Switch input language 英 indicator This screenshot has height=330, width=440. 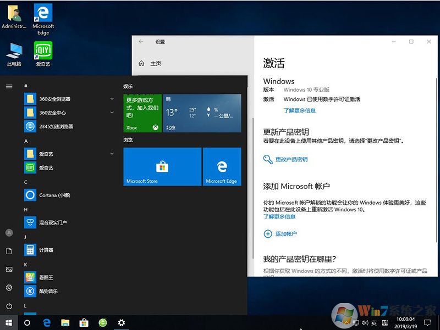[374, 323]
